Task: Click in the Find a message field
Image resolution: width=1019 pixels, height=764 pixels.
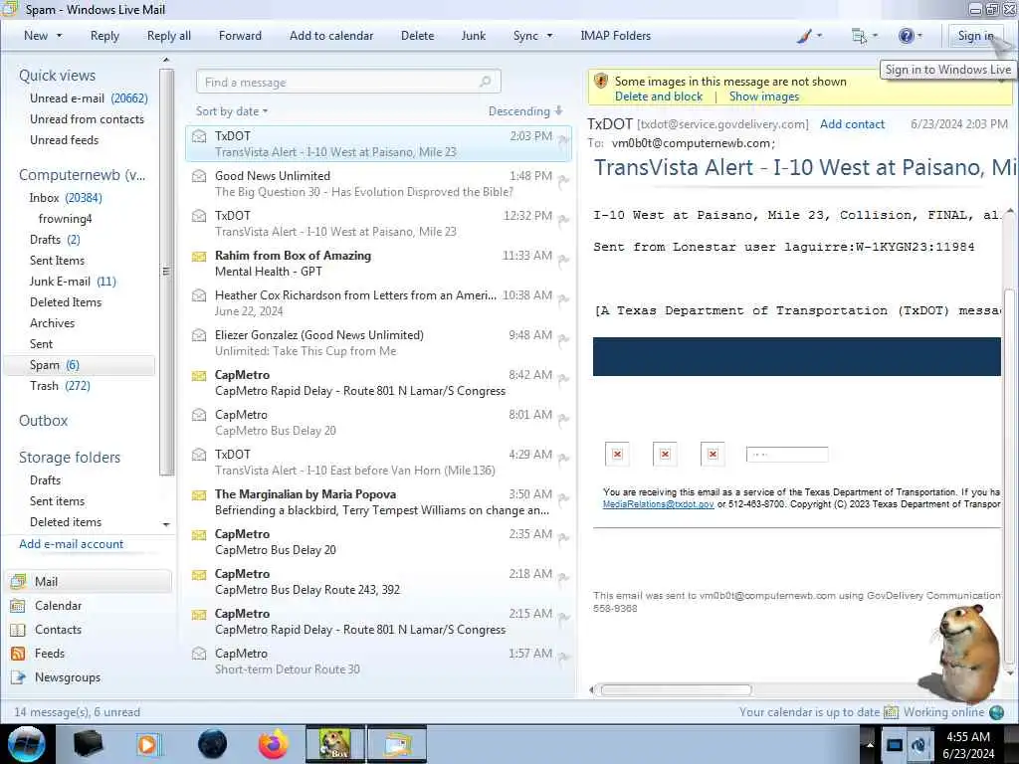Action: 347,82
